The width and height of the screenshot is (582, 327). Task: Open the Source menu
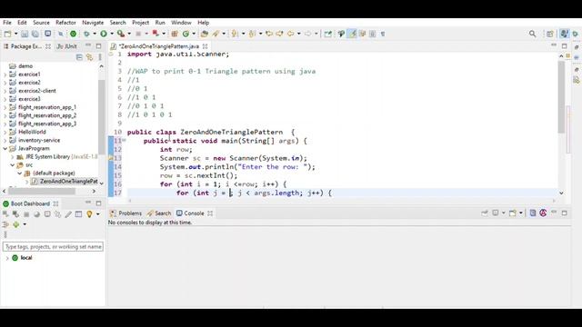(x=41, y=23)
